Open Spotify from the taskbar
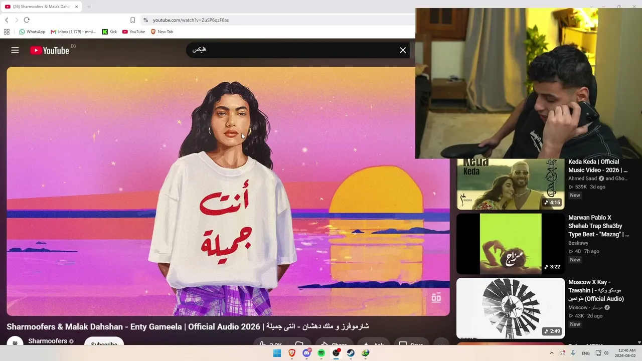The height and width of the screenshot is (361, 642). coord(322,353)
